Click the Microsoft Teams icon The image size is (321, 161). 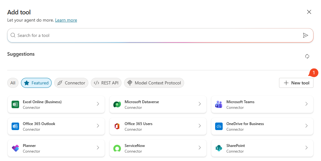219,104
